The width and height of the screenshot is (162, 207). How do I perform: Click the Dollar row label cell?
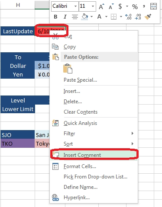tap(18, 66)
